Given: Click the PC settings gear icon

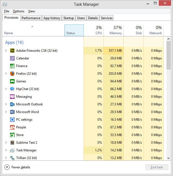Looking at the screenshot, I should 12,120.
